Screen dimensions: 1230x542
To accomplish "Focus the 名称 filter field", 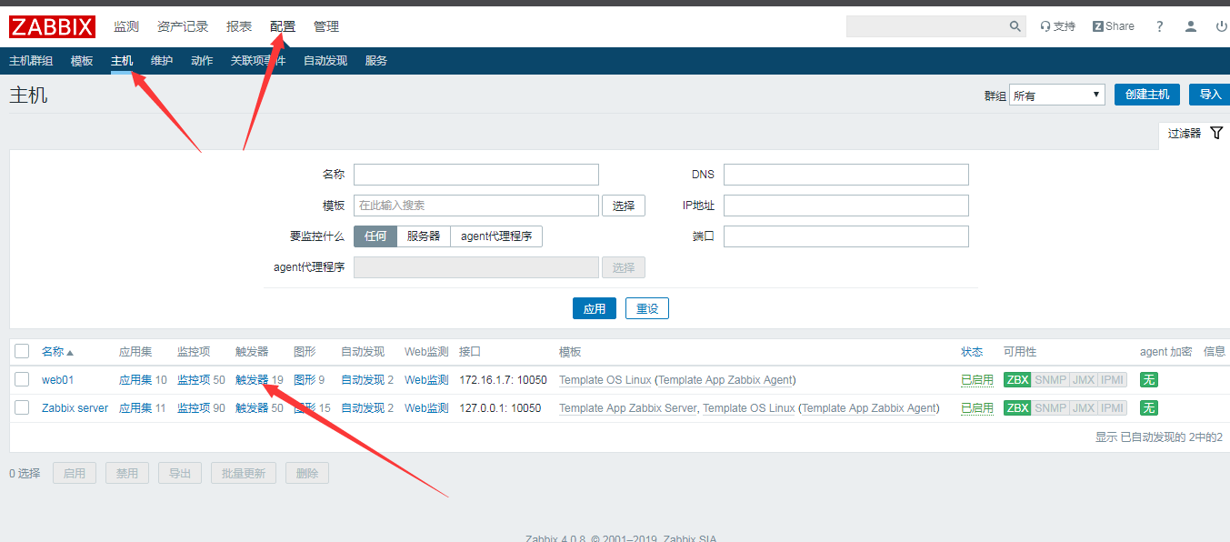I will (x=476, y=175).
